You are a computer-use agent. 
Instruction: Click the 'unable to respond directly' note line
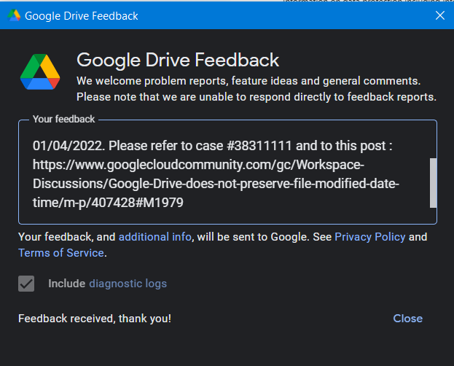point(257,97)
